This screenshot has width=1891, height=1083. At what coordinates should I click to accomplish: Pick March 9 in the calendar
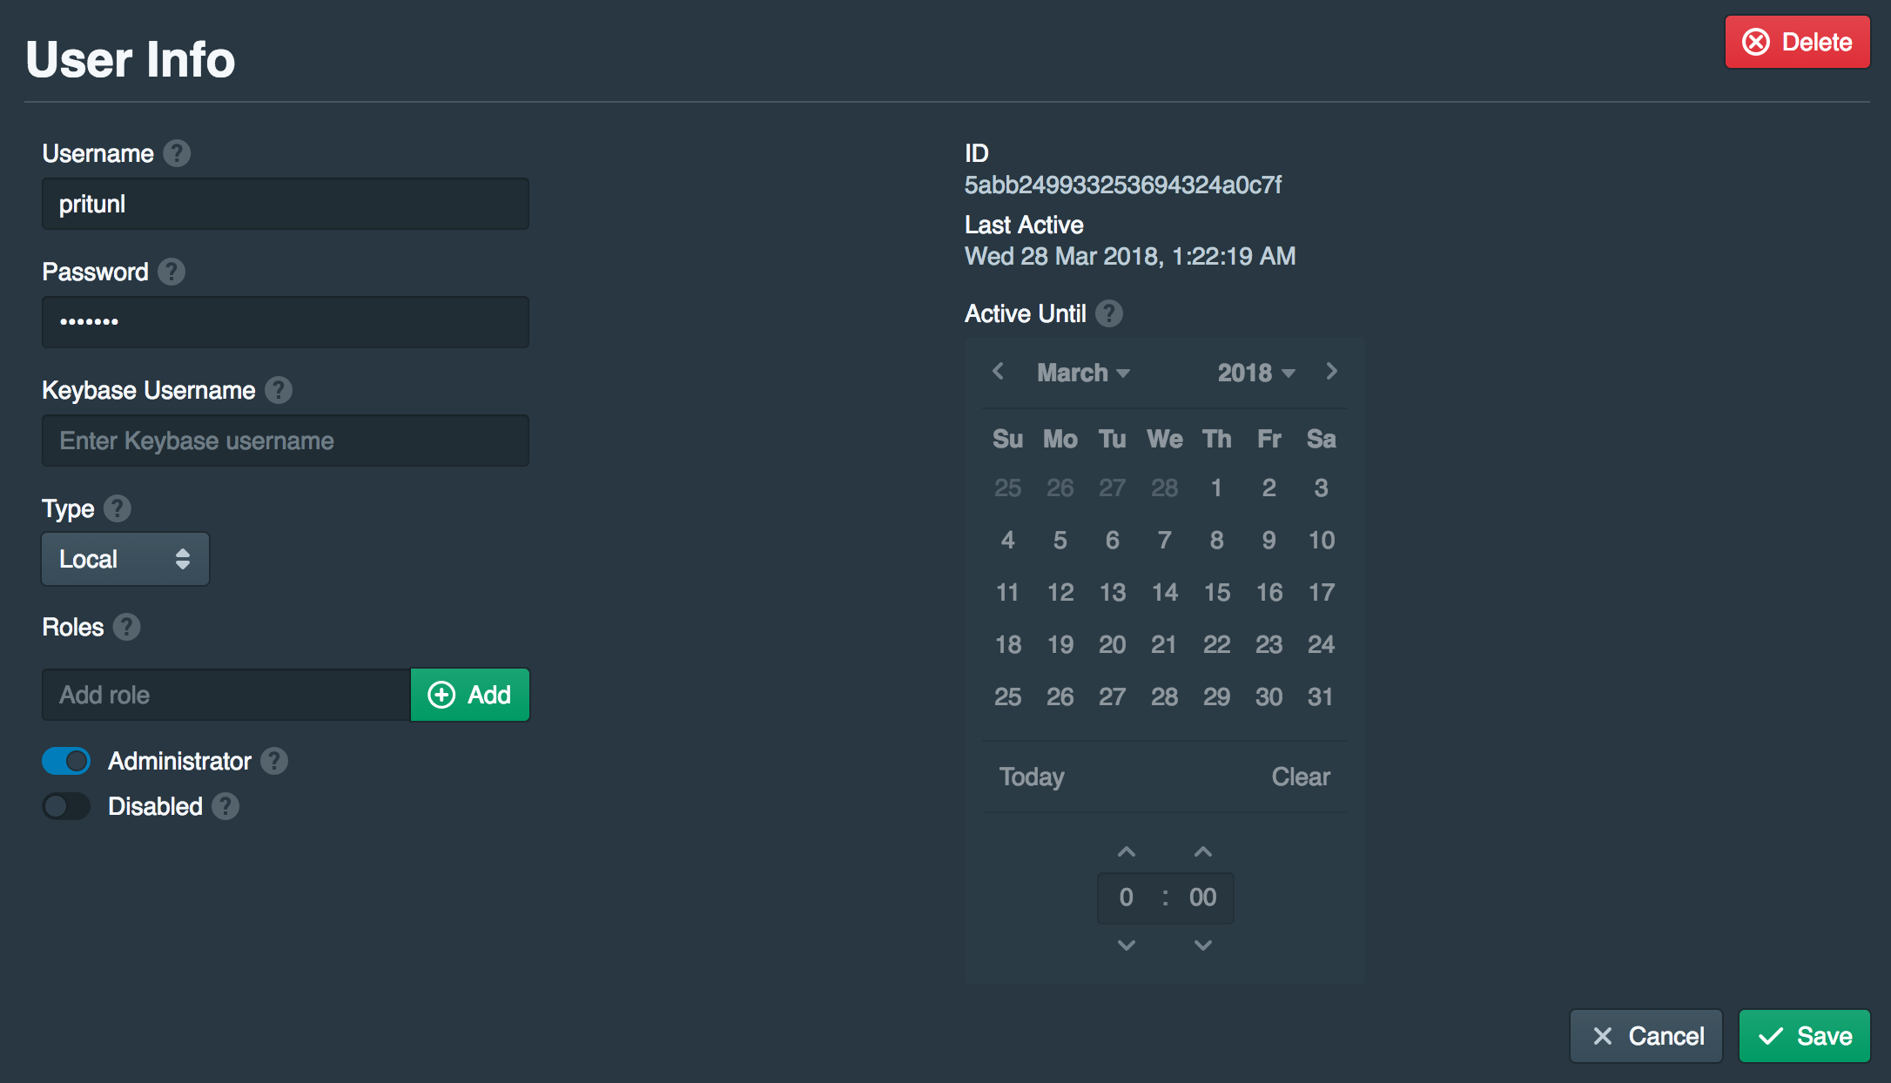point(1269,540)
